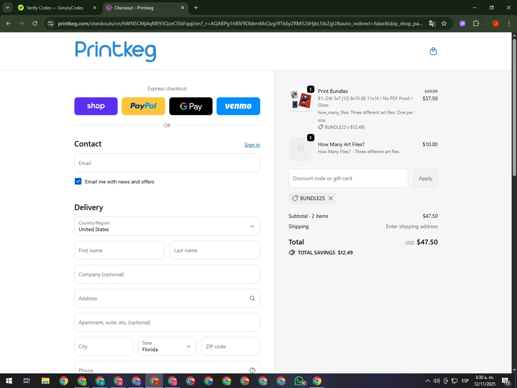Reload the page with the refresh icon
Screen dimensions: 517x388
coord(35,23)
